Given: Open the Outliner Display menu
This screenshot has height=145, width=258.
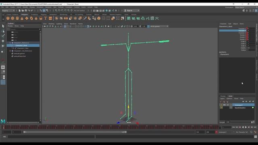Looking at the screenshot, I should pyautogui.click(x=10, y=26).
